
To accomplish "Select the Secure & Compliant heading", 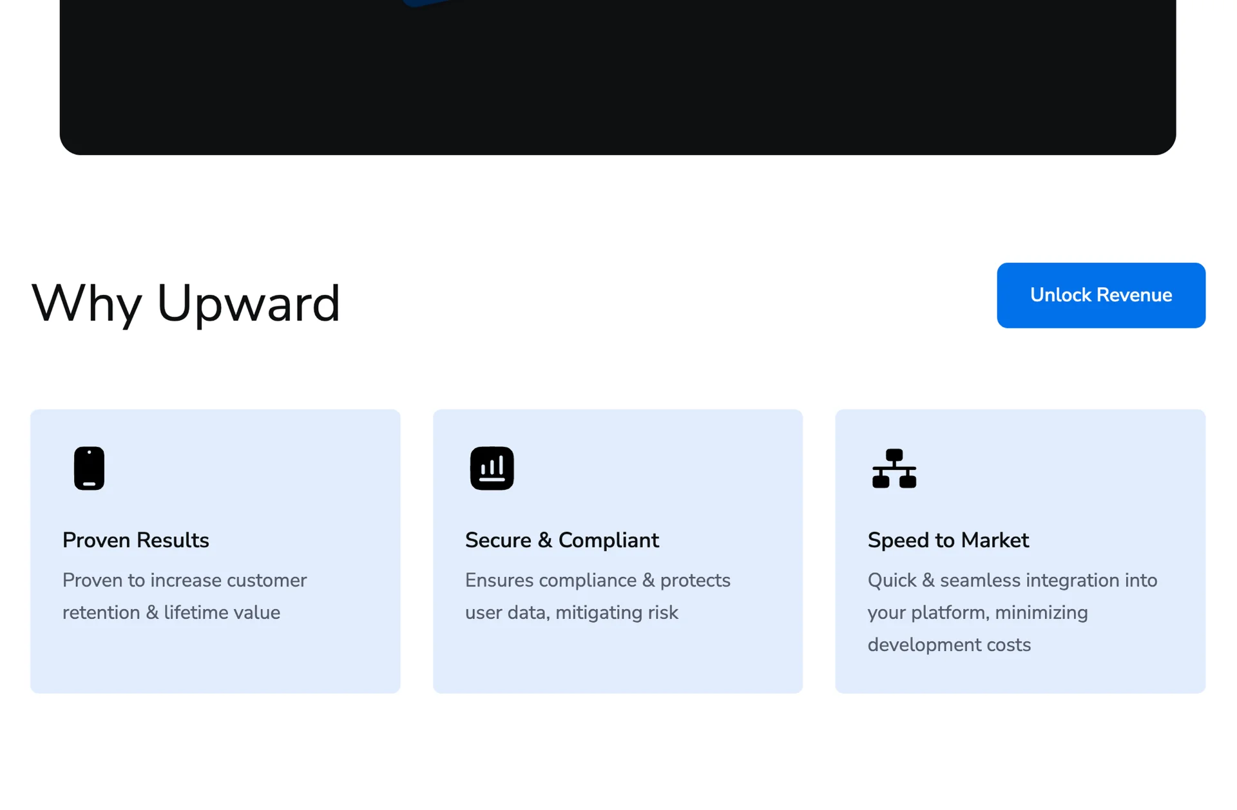I will tap(561, 540).
